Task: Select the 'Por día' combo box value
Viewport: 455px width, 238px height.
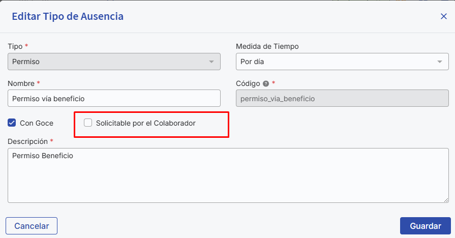Action: (x=336, y=62)
